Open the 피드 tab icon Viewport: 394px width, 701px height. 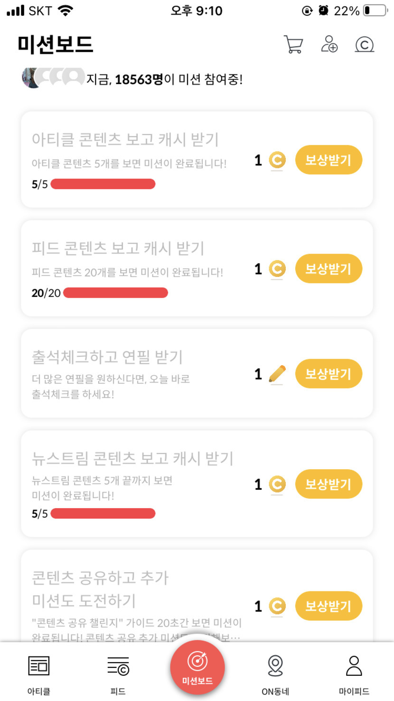click(x=118, y=665)
